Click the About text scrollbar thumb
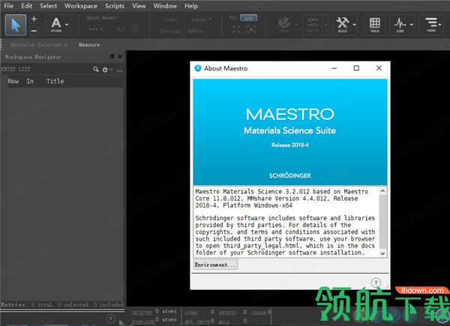Image resolution: width=450 pixels, height=326 pixels. pyautogui.click(x=382, y=221)
